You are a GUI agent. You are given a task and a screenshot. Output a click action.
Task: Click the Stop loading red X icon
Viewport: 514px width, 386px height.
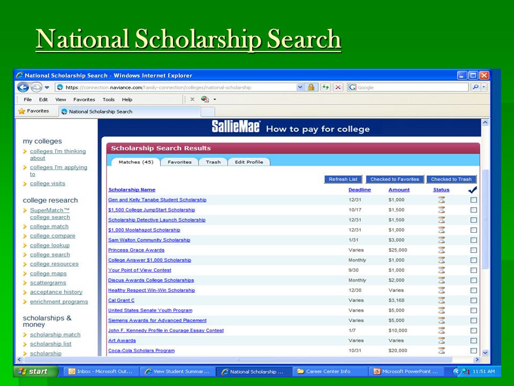point(338,87)
